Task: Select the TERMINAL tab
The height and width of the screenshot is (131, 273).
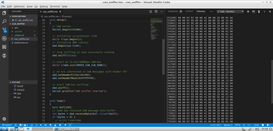Action: pyautogui.click(x=201, y=11)
